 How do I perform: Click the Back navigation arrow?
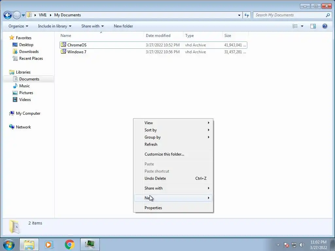8,15
